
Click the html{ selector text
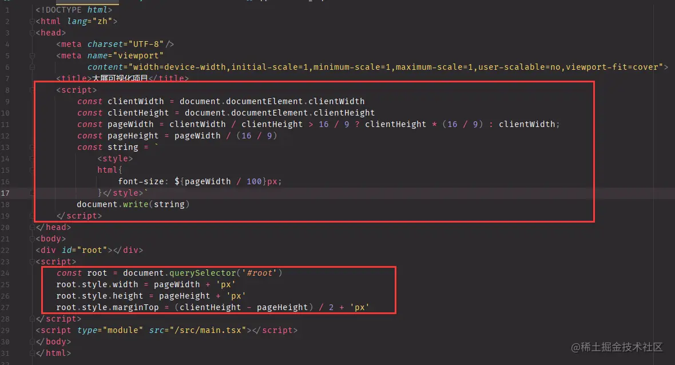tap(110, 170)
